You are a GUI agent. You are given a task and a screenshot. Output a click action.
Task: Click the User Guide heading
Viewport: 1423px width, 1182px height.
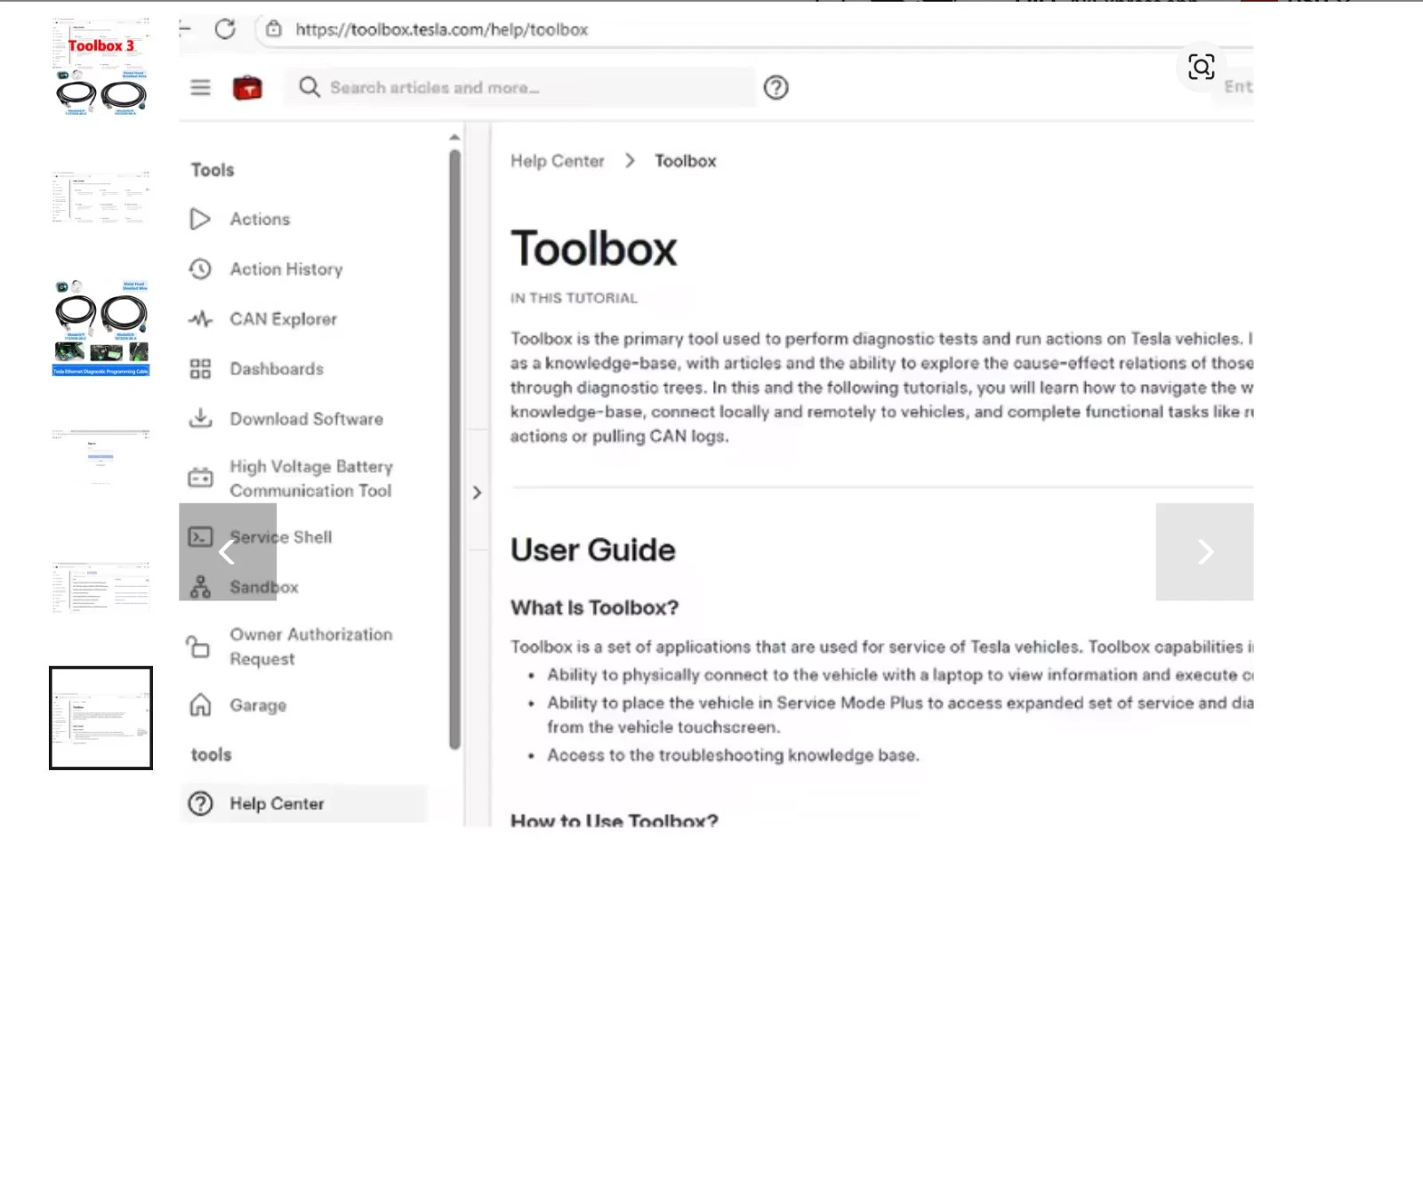coord(592,550)
